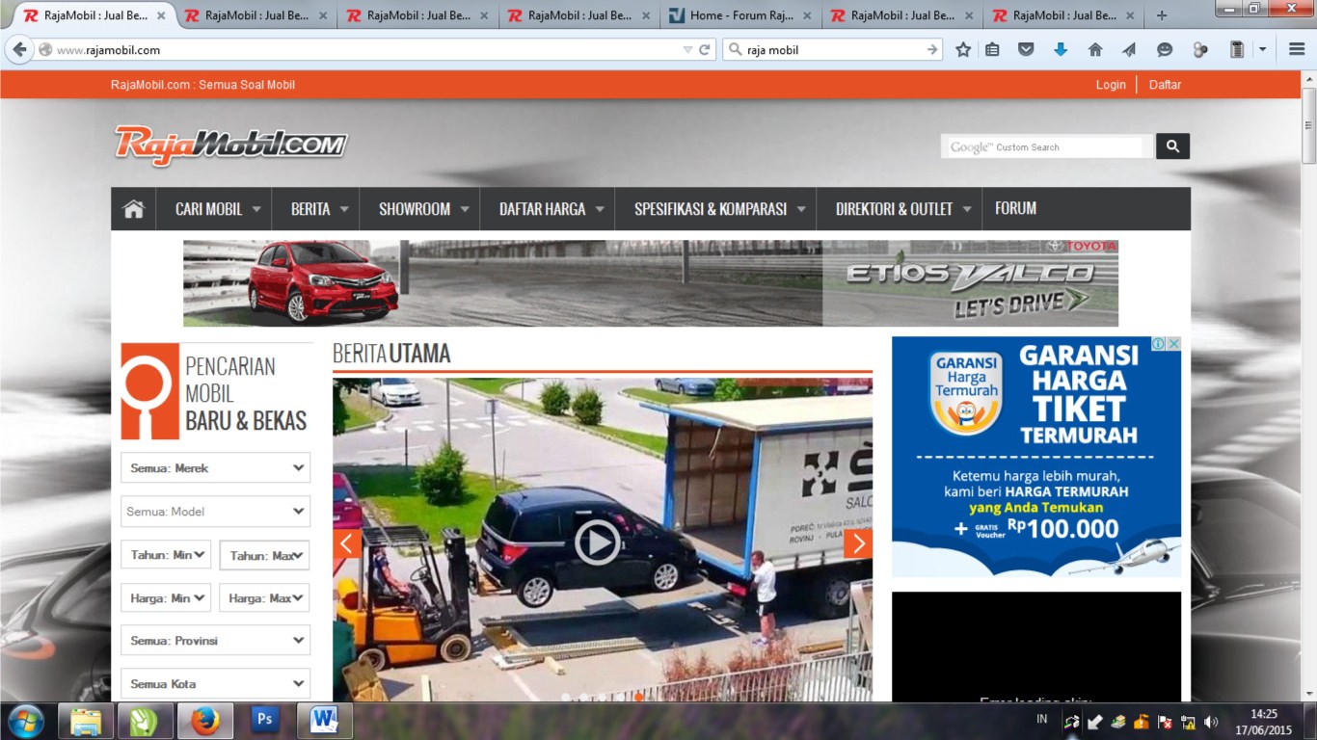Click the site home icon in navigation bar

[x=133, y=209]
